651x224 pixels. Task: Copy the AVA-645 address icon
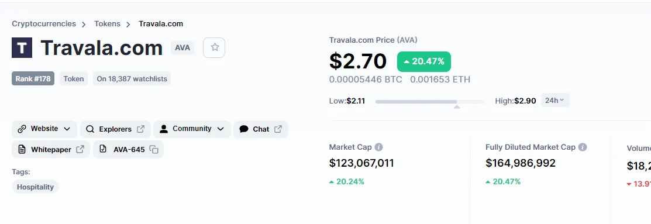pyautogui.click(x=154, y=150)
